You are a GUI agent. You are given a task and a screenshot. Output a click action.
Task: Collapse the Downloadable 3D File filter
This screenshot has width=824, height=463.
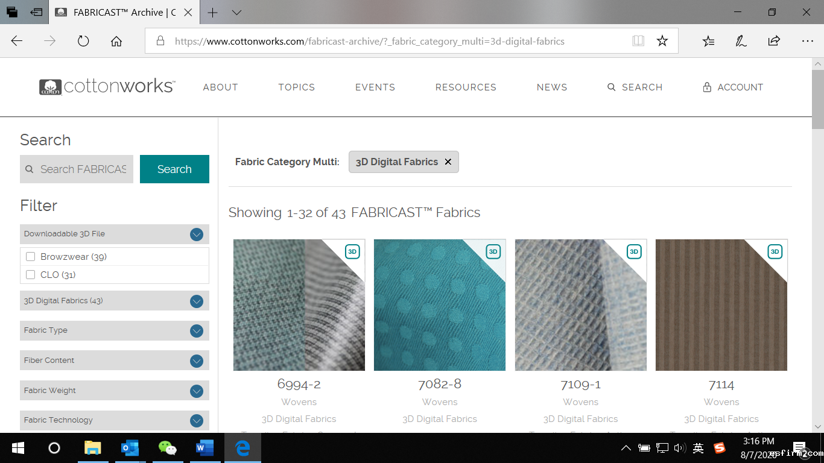point(196,235)
